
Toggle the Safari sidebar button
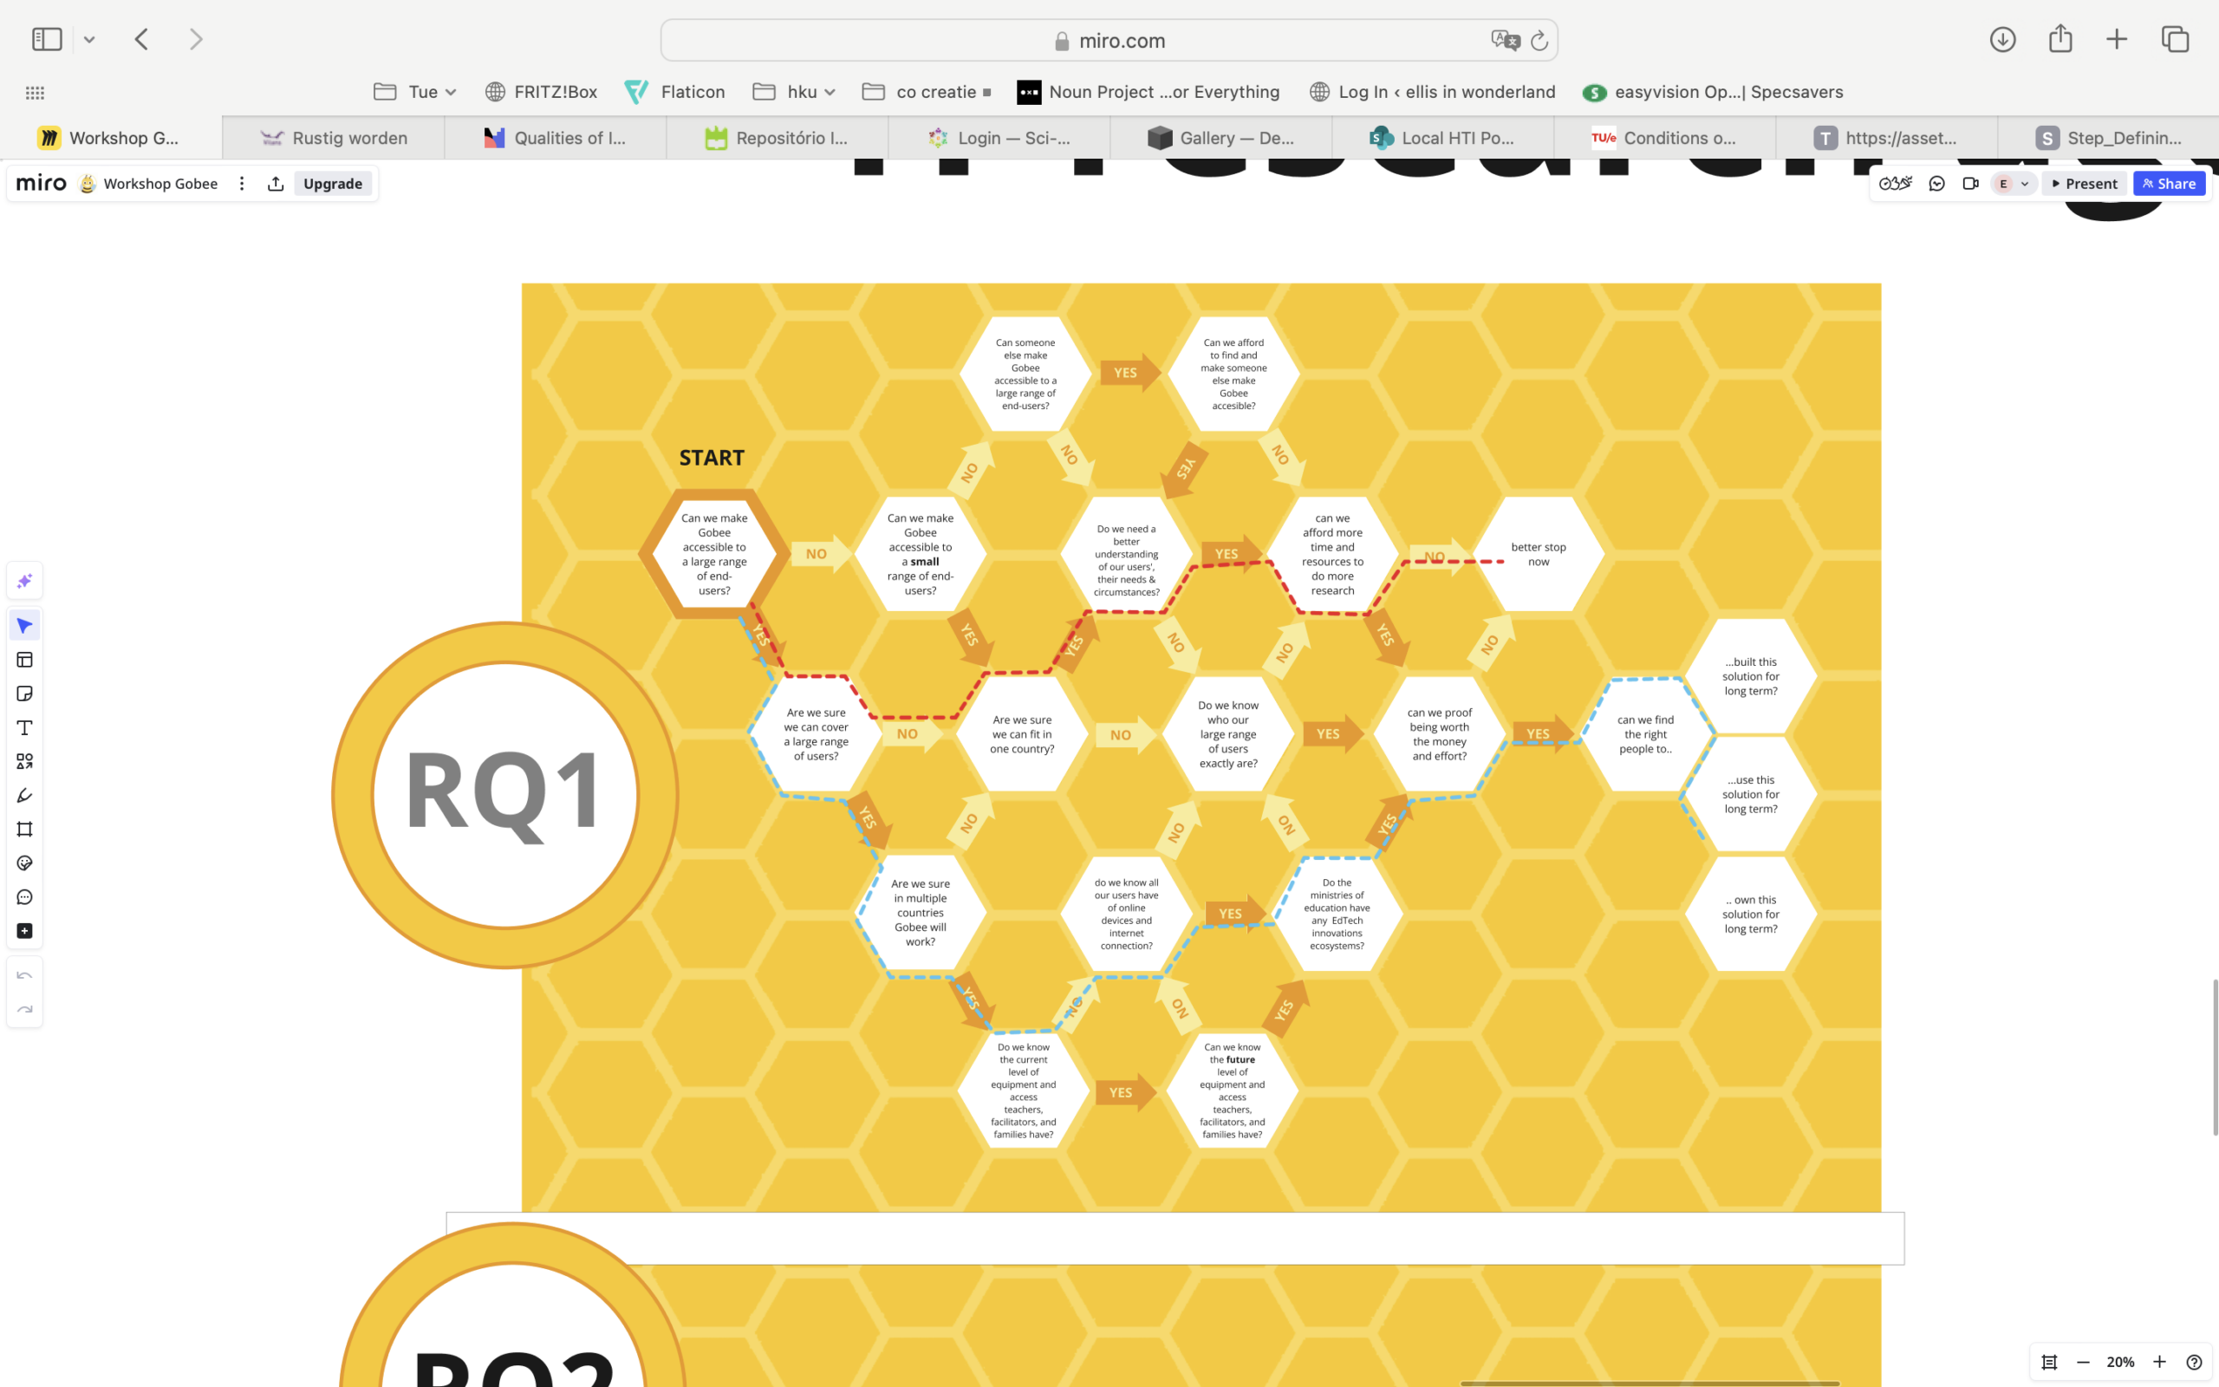click(x=47, y=40)
